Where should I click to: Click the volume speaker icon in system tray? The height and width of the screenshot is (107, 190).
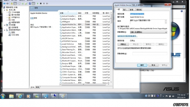pos(173,96)
